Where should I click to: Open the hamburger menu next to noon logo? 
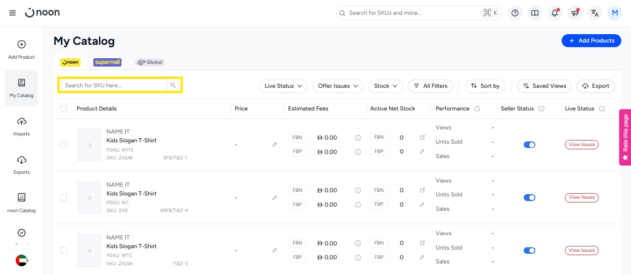(12, 13)
